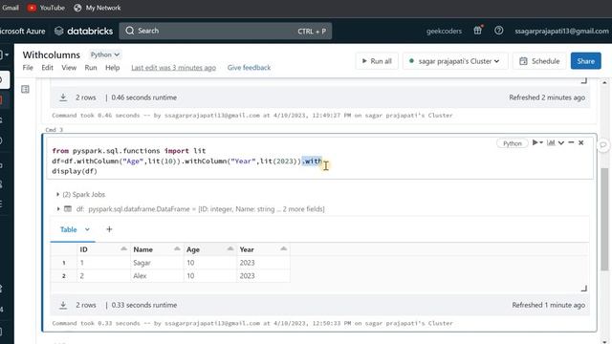Click the Schedule button
The image size is (612, 344).
point(539,61)
